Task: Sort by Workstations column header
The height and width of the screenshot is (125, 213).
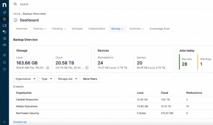Action: [194, 93]
